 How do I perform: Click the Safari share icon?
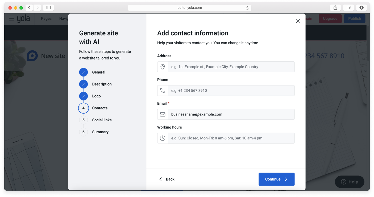click(x=335, y=8)
